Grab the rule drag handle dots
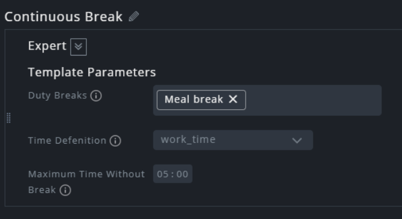This screenshot has height=219, width=402. click(8, 118)
